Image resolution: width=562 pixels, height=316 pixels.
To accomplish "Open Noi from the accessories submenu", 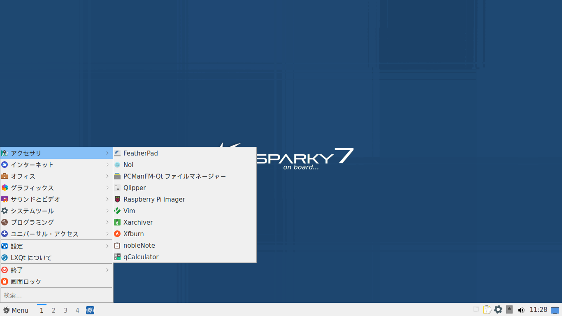I will coord(185,165).
